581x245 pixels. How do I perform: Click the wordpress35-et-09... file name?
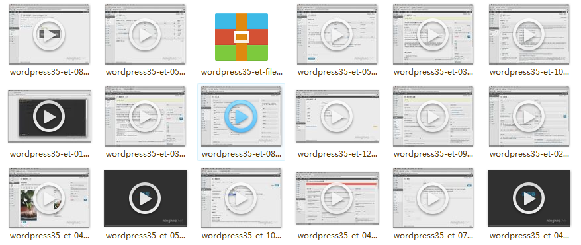coord(433,154)
